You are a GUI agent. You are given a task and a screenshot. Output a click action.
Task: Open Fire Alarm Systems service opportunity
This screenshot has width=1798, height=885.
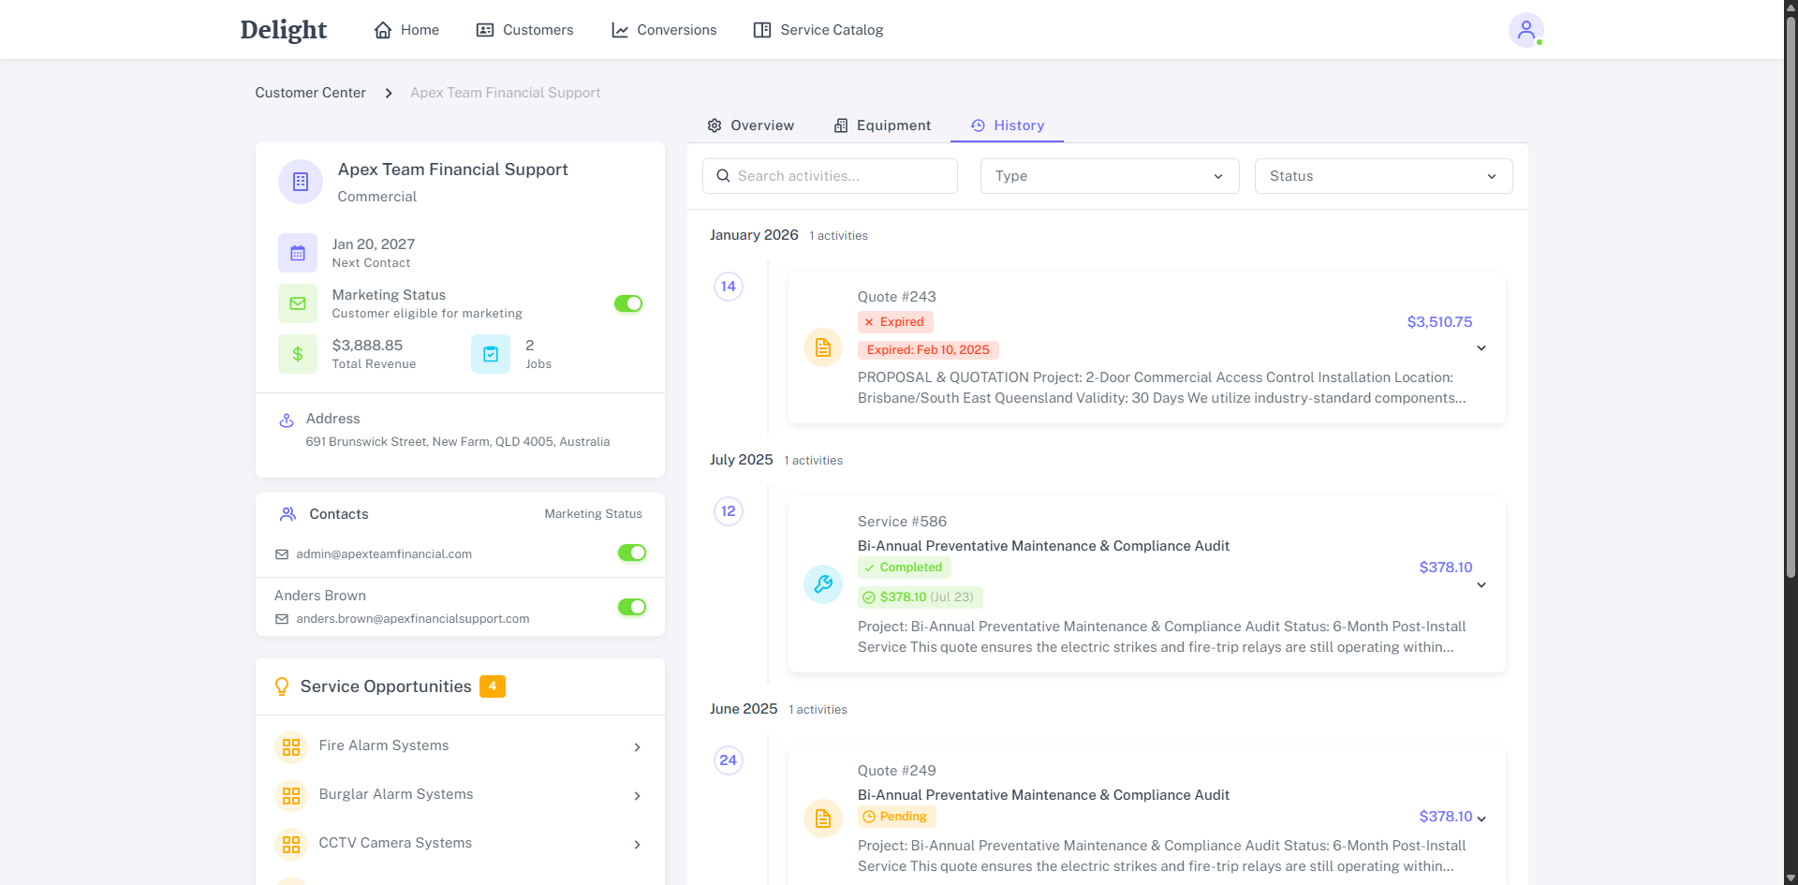point(460,746)
